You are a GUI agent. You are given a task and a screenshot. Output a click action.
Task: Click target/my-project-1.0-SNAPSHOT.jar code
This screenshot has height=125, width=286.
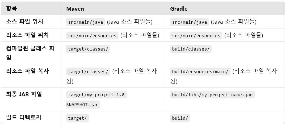96,100
